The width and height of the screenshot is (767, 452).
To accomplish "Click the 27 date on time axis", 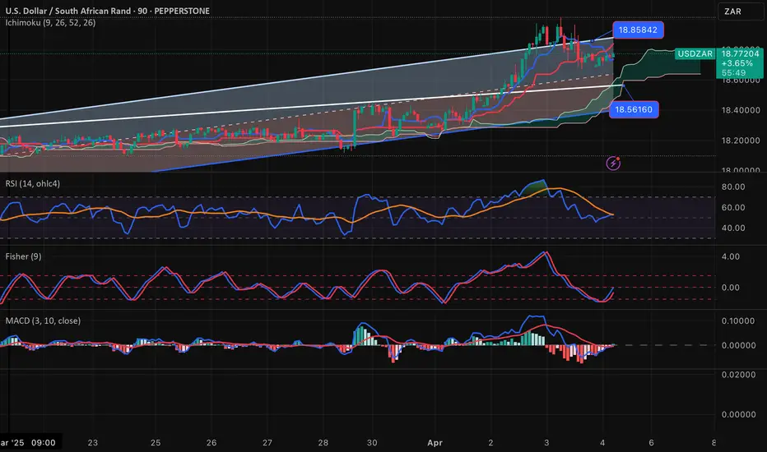I will click(x=267, y=443).
